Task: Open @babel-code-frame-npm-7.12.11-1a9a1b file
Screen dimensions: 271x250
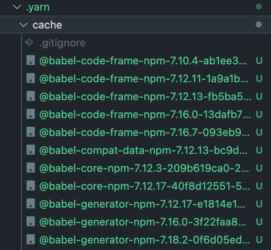Action: [x=144, y=79]
